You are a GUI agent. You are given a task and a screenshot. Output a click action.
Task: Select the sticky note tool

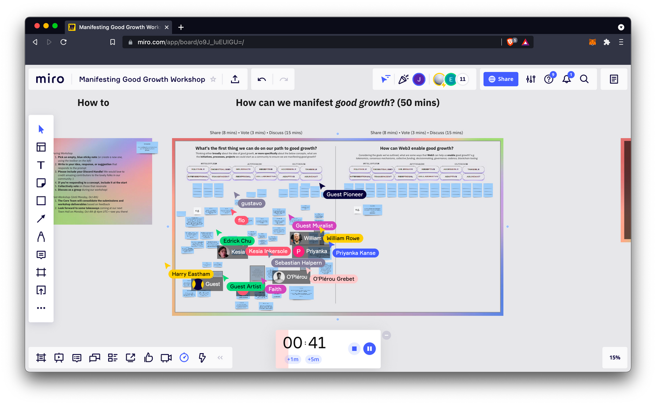pyautogui.click(x=41, y=183)
